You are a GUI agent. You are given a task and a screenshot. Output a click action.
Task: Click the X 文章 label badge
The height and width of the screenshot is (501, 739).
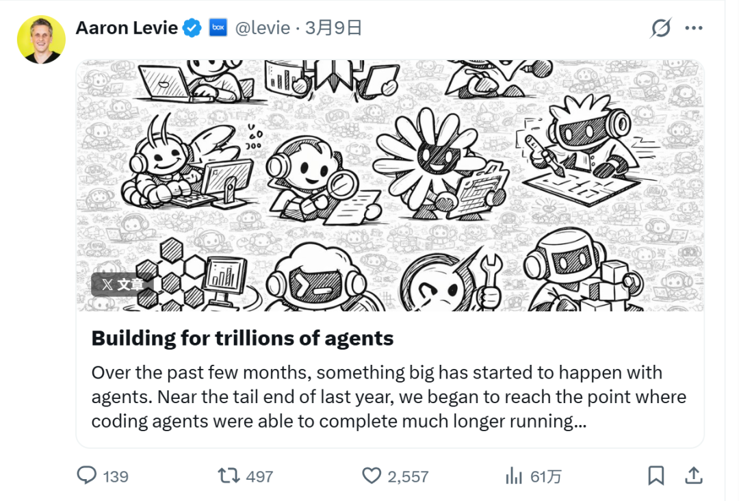pyautogui.click(x=122, y=284)
